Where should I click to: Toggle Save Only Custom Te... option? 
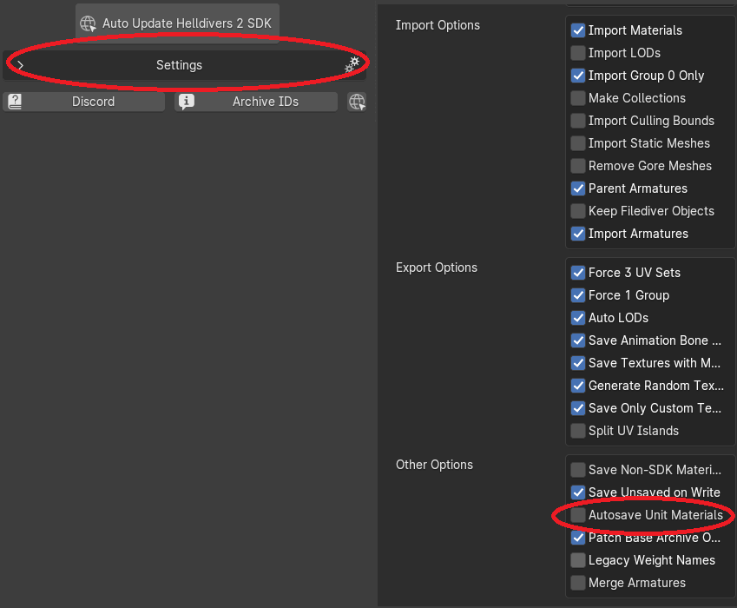(x=578, y=408)
